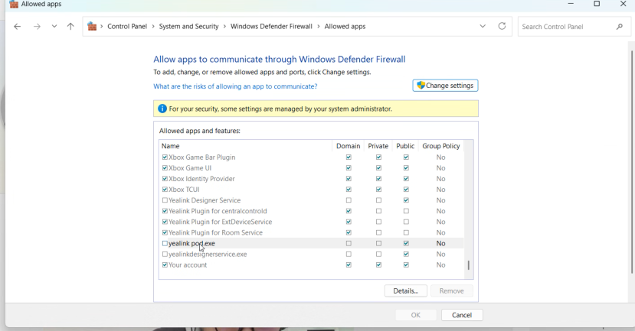Image resolution: width=635 pixels, height=331 pixels.
Task: Click the window's vertical scrollbar
Action: point(632,161)
